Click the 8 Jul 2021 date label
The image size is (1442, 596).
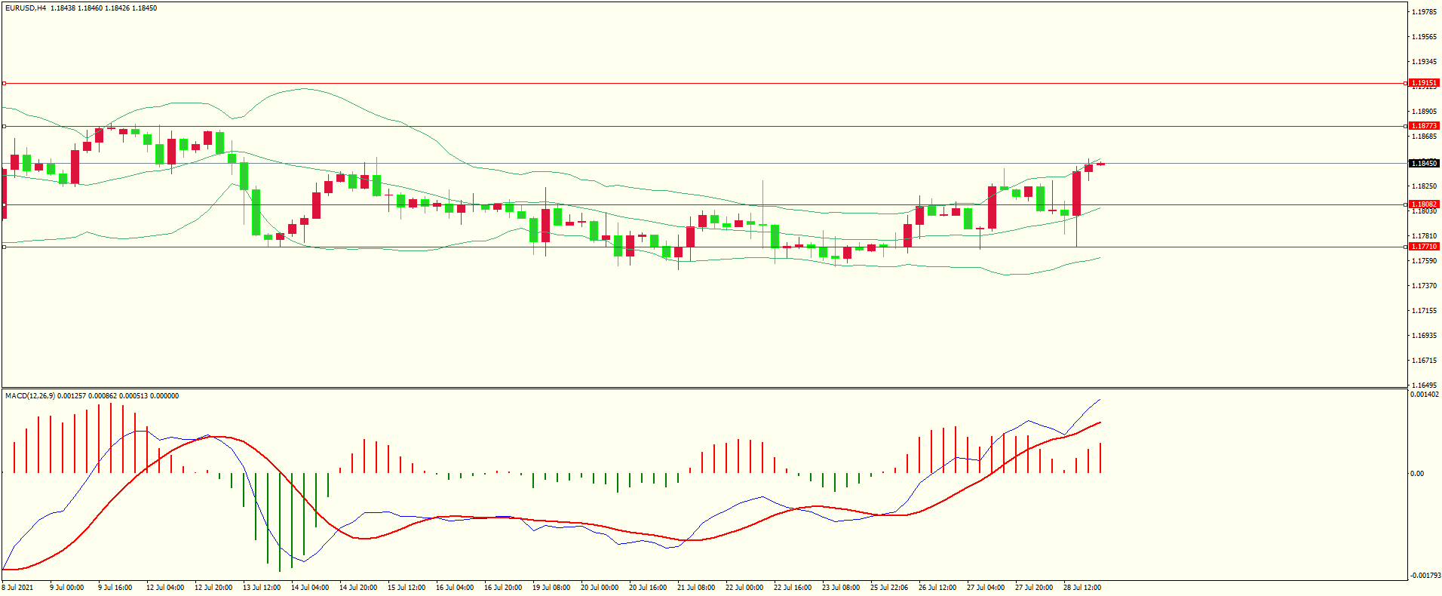click(x=18, y=588)
